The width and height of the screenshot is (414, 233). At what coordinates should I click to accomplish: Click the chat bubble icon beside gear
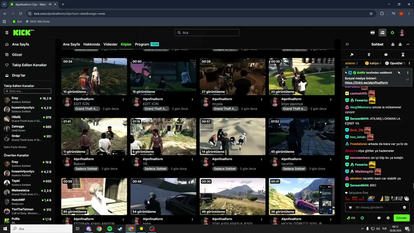click(x=379, y=218)
